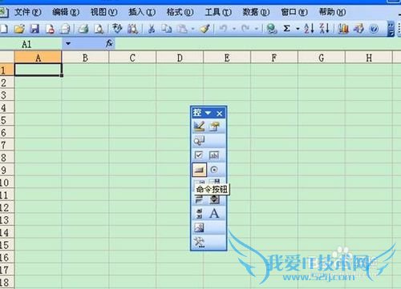Open the Name Box dropdown arrow

pyautogui.click(x=68, y=43)
